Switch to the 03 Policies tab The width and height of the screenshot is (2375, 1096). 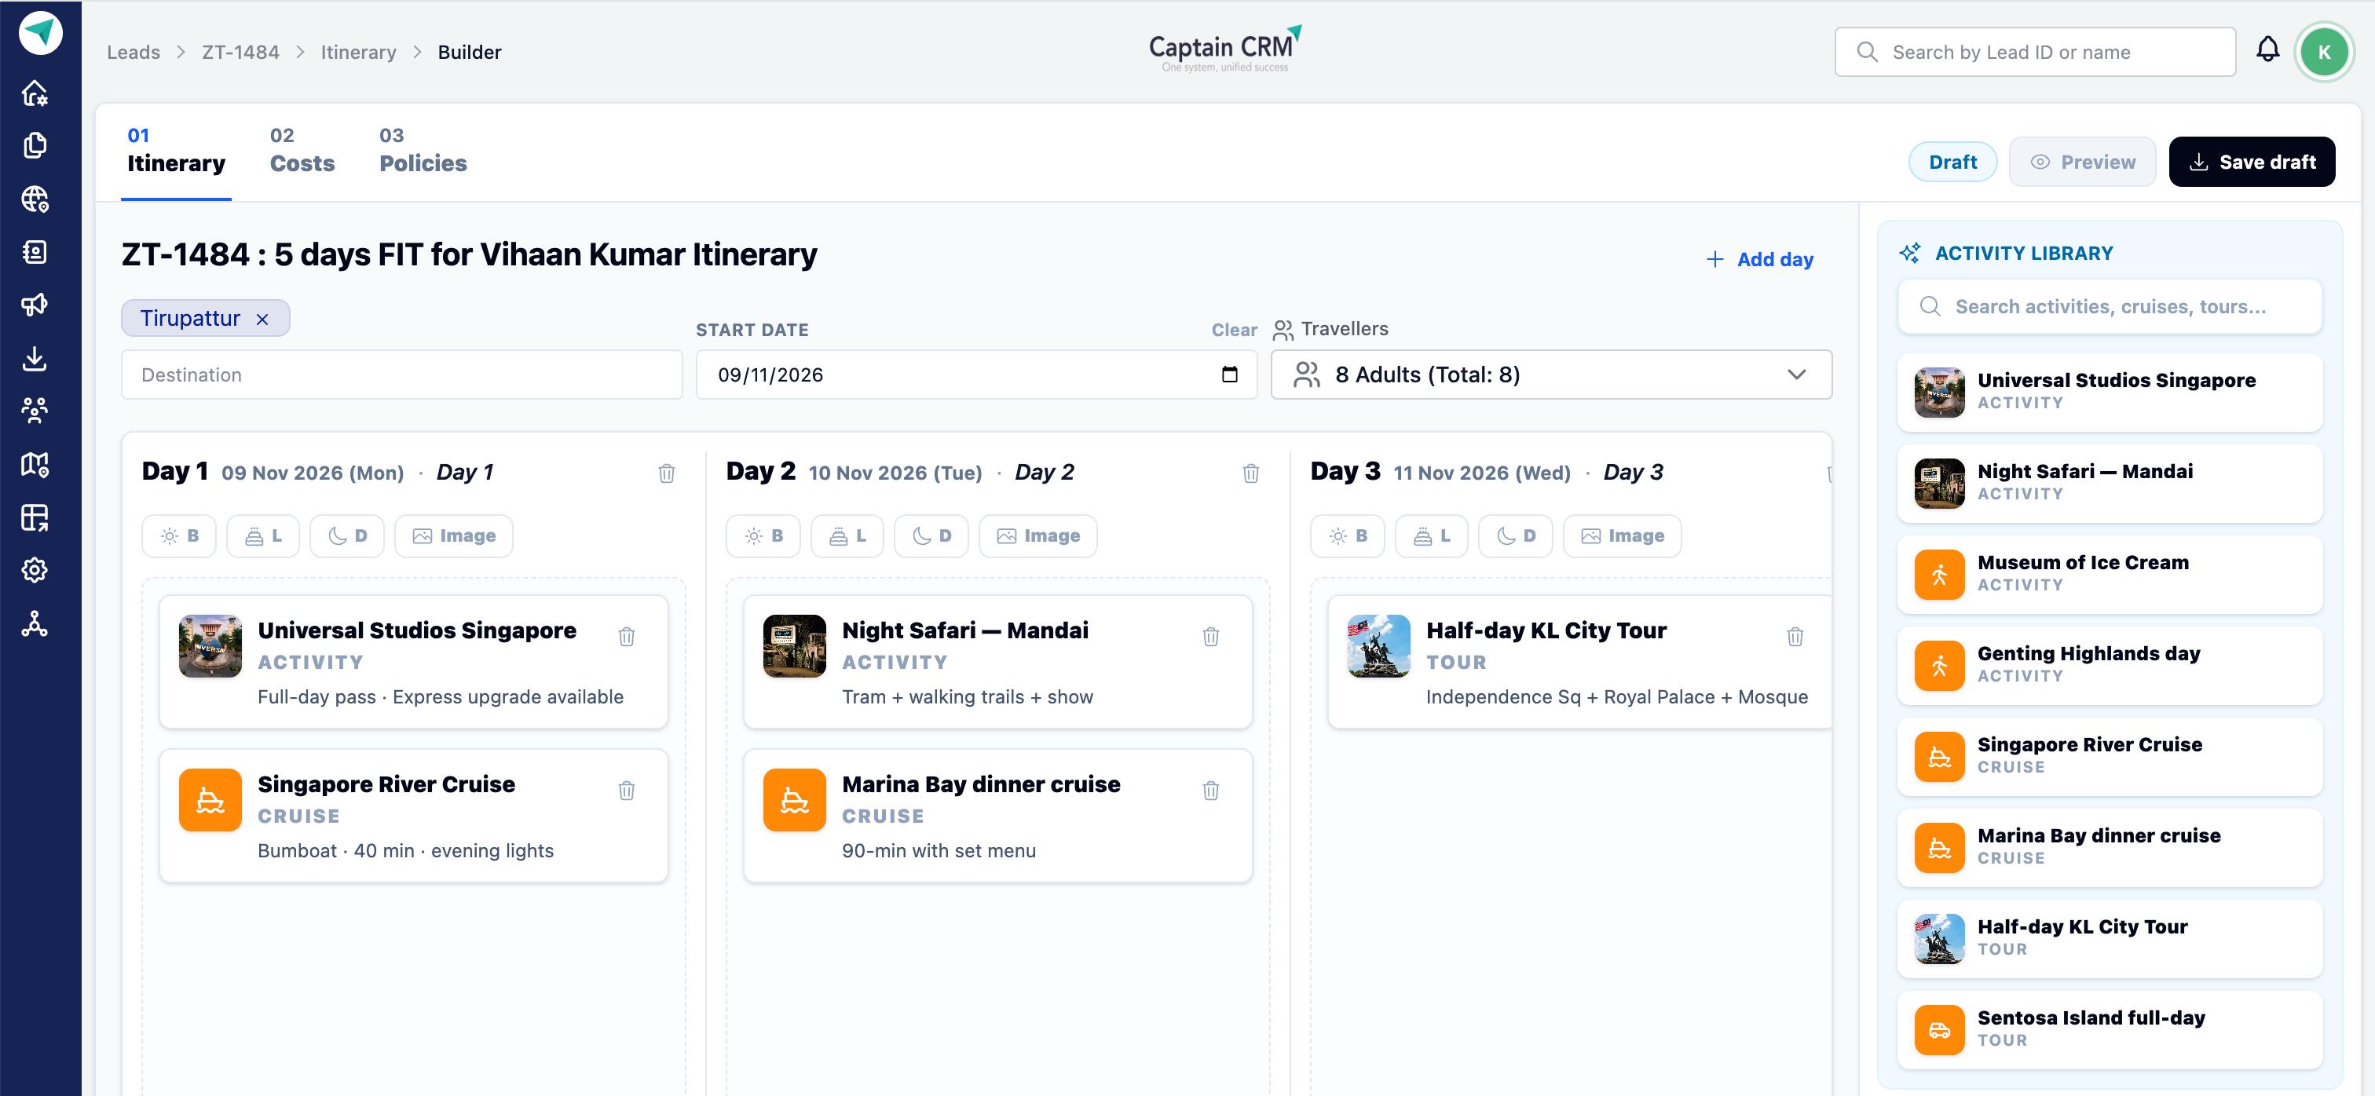click(x=423, y=152)
